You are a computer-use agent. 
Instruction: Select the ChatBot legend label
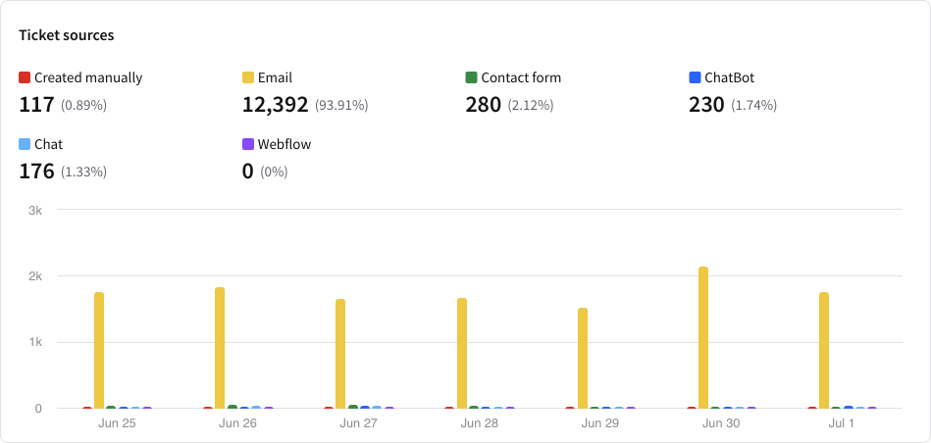pos(729,77)
